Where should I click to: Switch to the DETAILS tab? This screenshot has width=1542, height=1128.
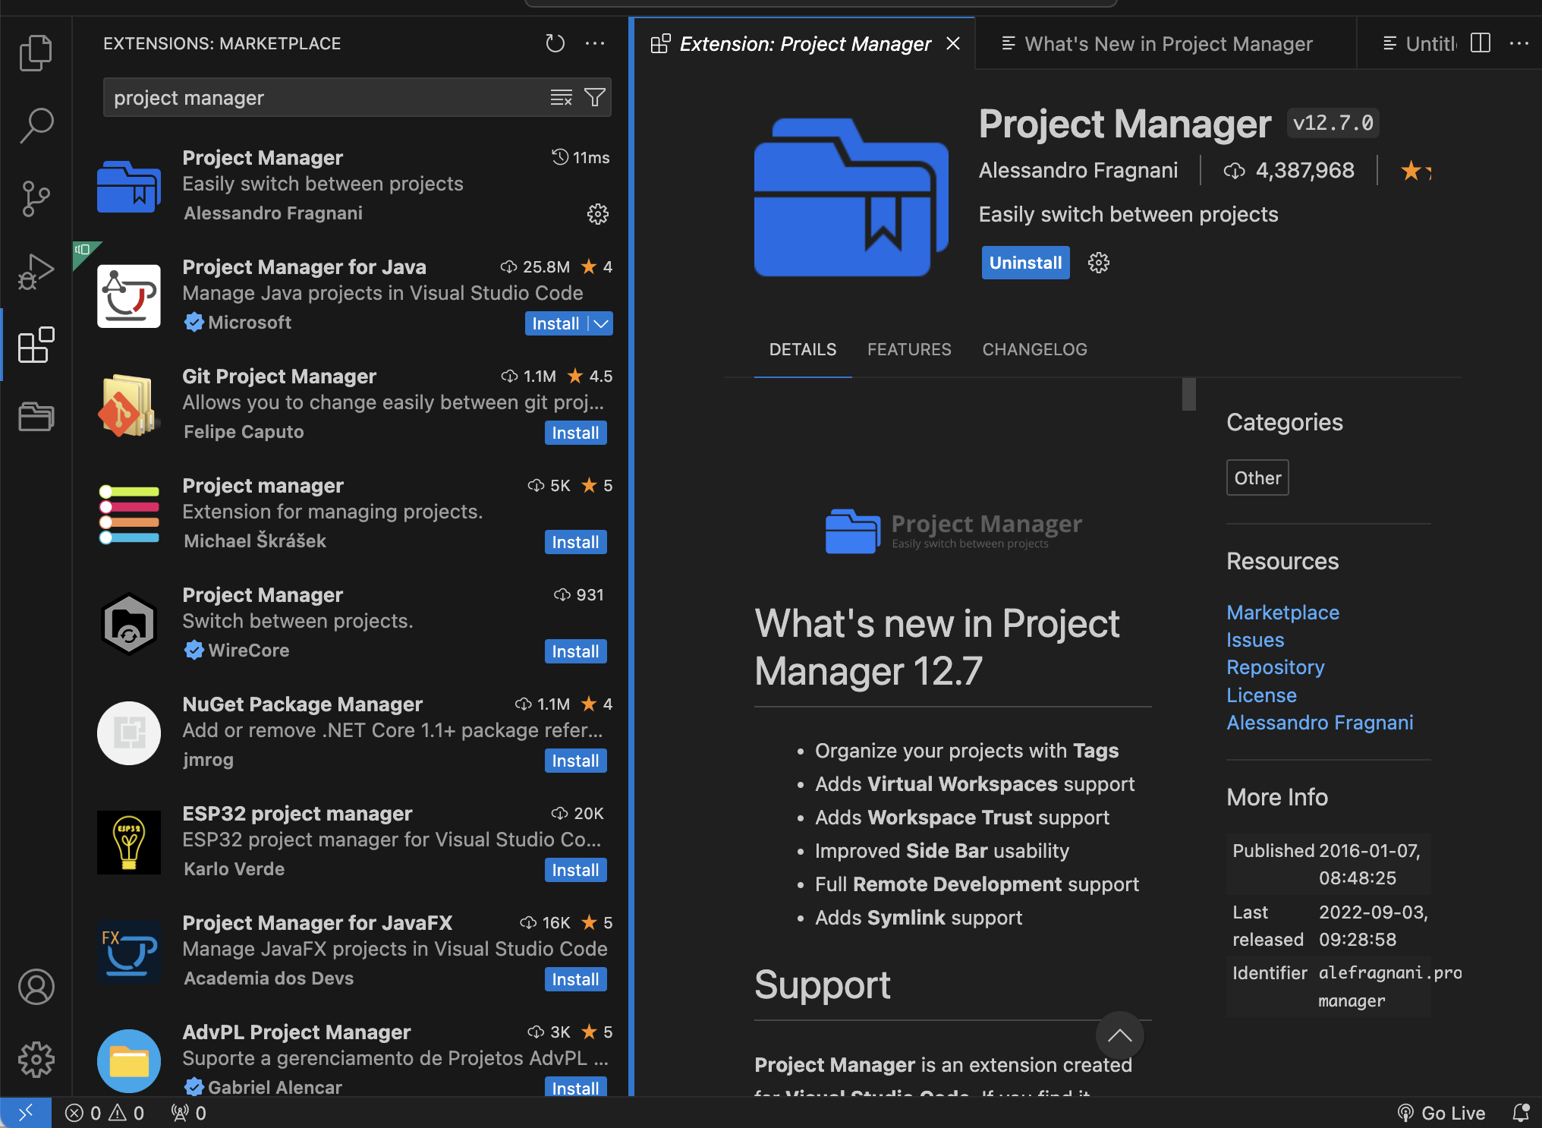pos(803,349)
